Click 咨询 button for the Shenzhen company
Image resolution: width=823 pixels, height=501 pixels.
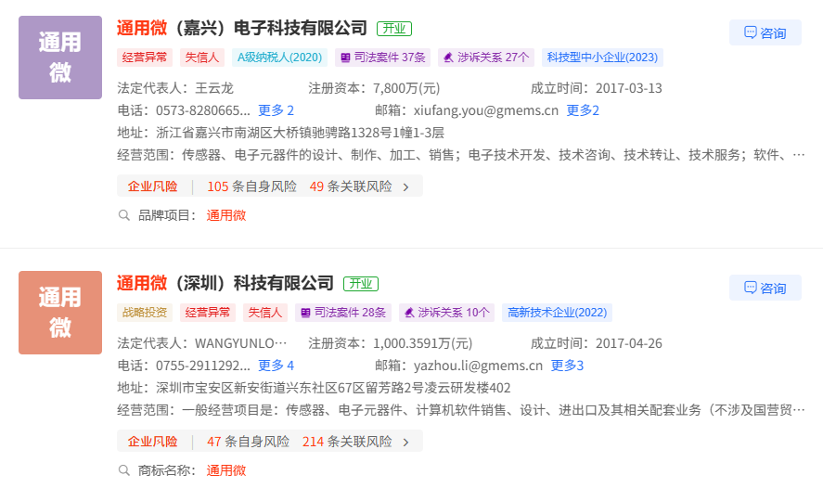765,289
